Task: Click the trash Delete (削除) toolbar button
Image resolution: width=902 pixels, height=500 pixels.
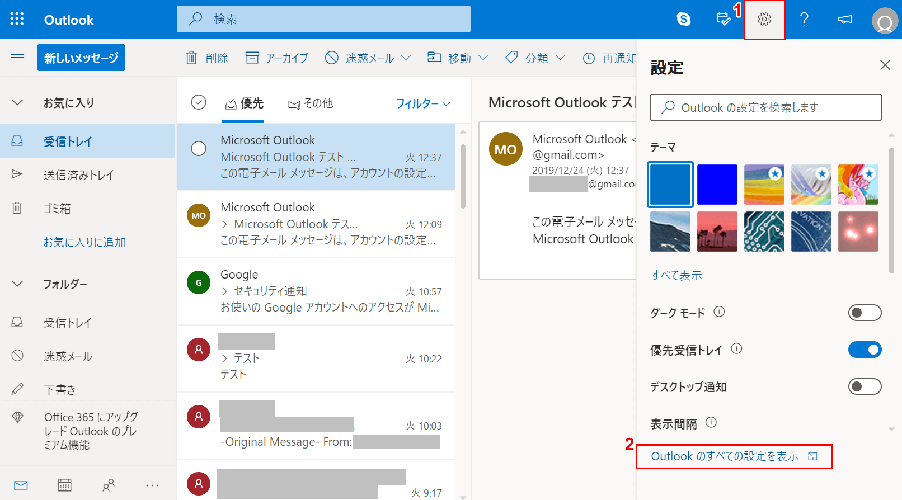Action: coord(207,58)
